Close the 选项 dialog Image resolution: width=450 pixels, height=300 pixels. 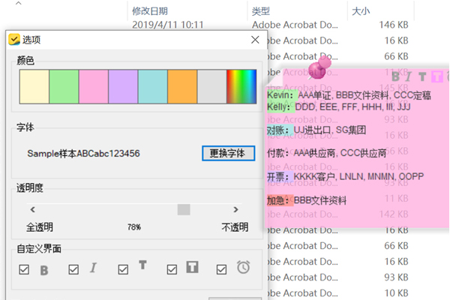pos(255,40)
